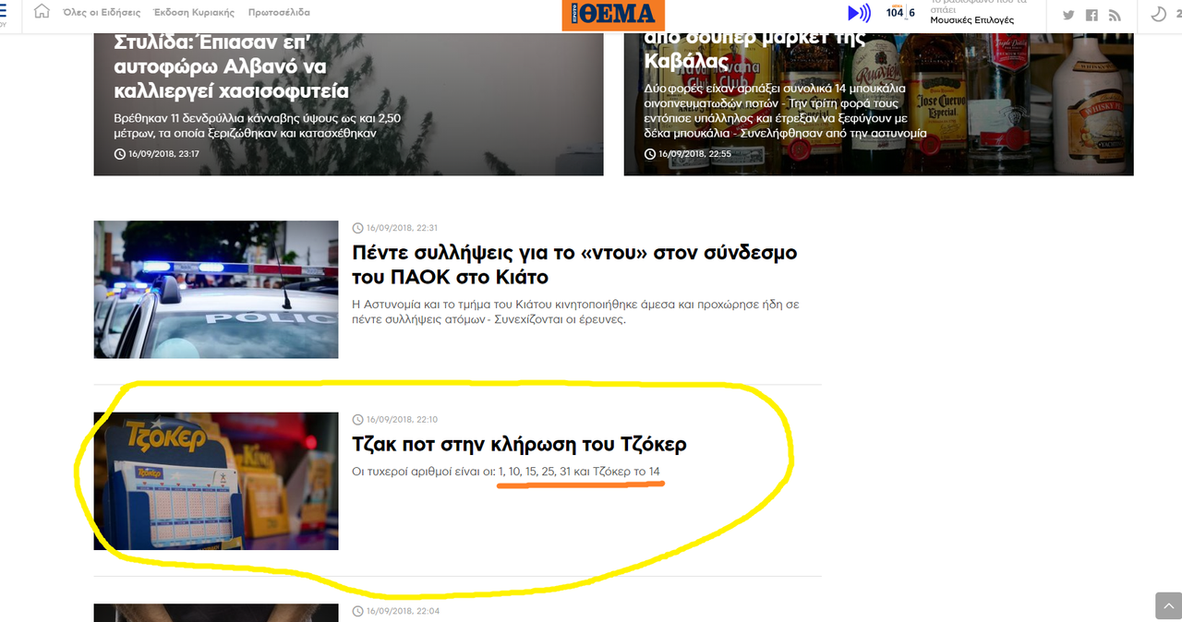Open the hamburger menu at top-left
Image resolution: width=1182 pixels, height=622 pixels.
pos(3,13)
